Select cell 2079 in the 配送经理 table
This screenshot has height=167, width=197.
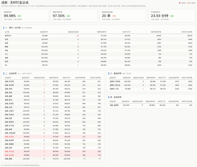coord(177,81)
